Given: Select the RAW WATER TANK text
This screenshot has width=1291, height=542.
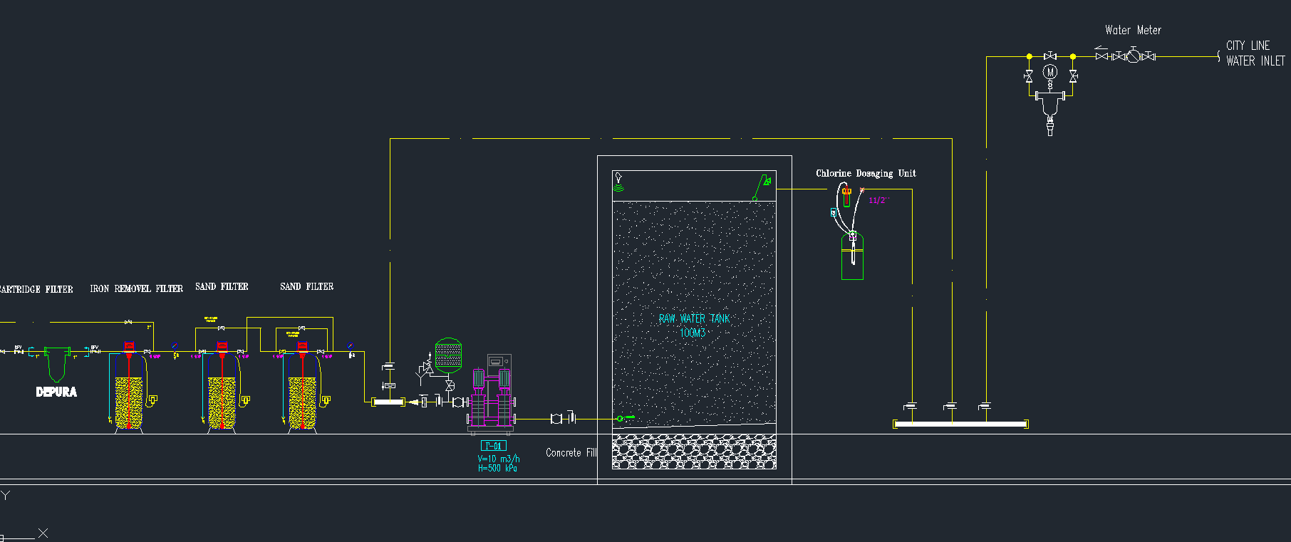Looking at the screenshot, I should point(693,318).
